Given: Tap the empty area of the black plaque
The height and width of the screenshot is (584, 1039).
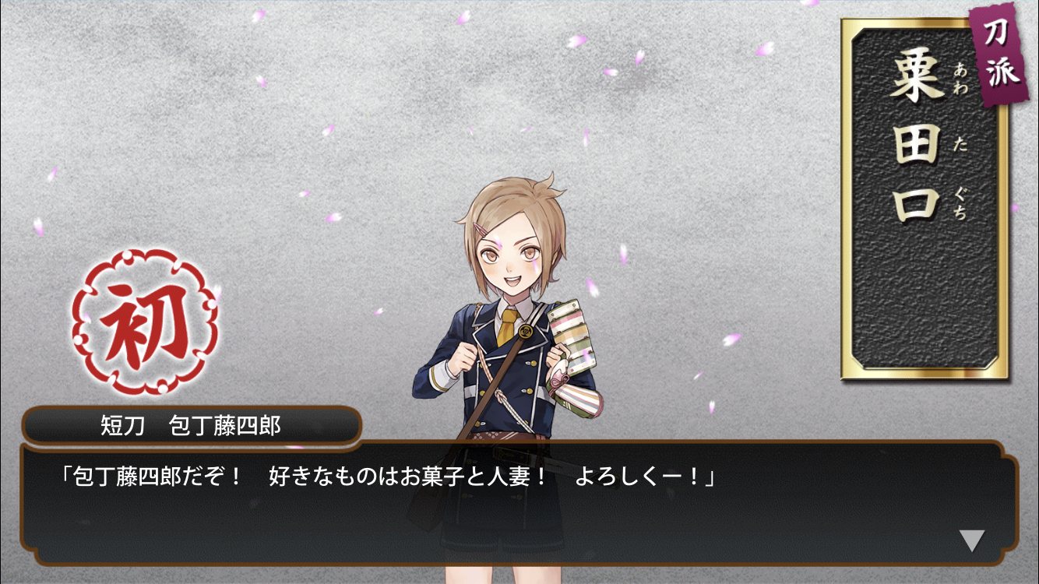Looking at the screenshot, I should pos(925,296).
